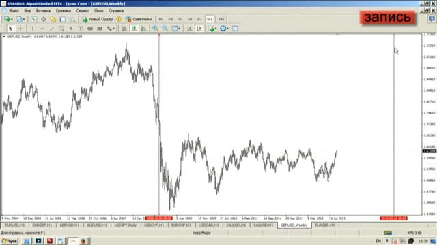The width and height of the screenshot is (437, 245).
Task: Click the Новый Ордер button
Action: pos(98,19)
